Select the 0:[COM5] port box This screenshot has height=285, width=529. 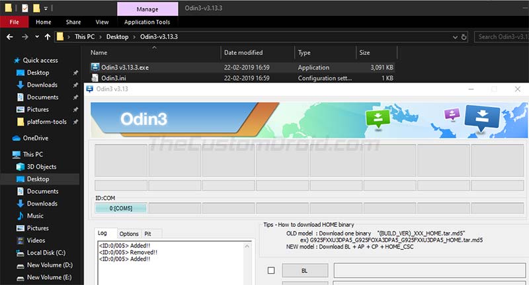tap(121, 208)
